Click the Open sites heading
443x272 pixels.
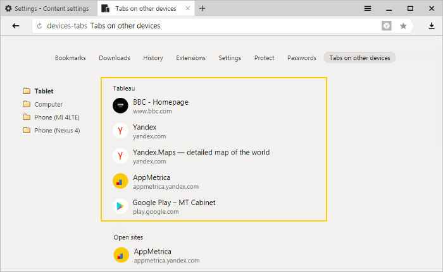click(x=128, y=237)
